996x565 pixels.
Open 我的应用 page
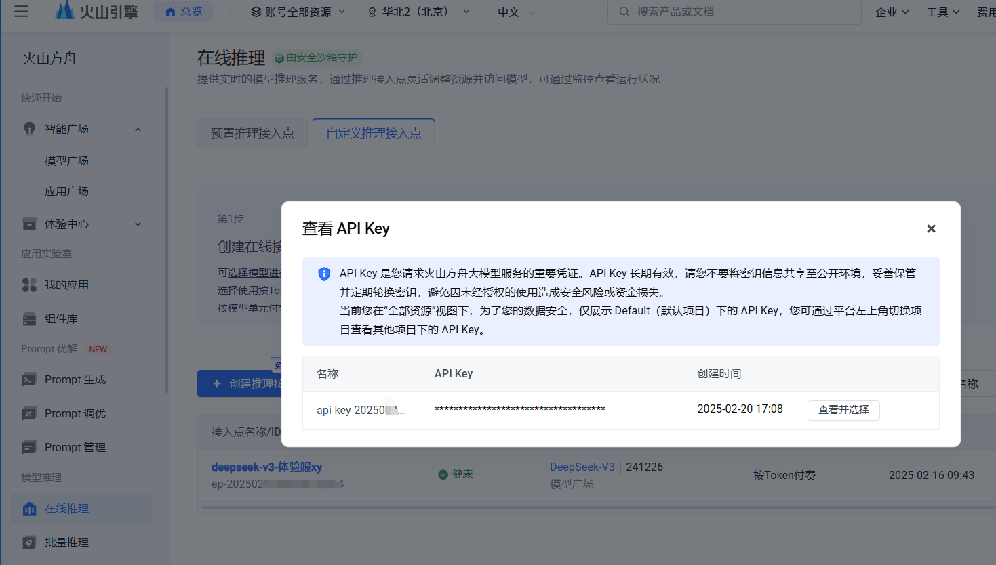click(66, 285)
